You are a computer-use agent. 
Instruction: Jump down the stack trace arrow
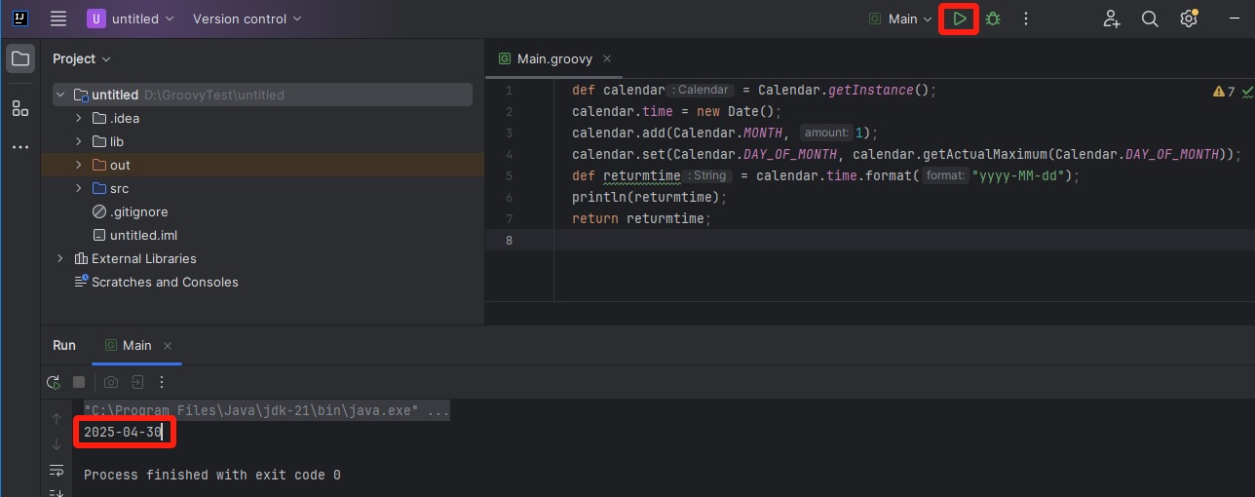pos(57,444)
